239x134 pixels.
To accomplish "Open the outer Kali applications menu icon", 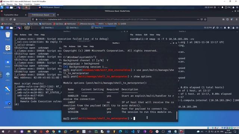I will click(2, 7).
